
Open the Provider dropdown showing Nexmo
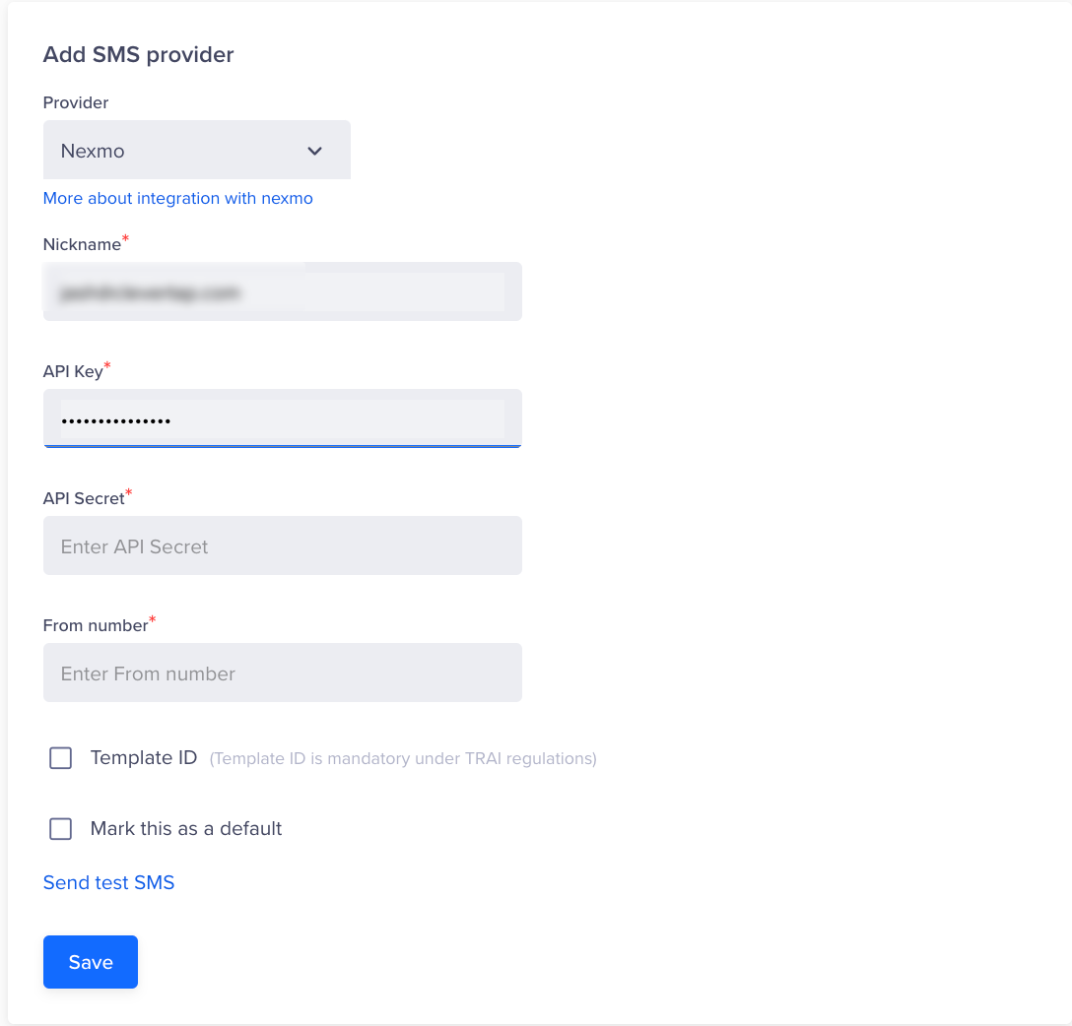(197, 151)
